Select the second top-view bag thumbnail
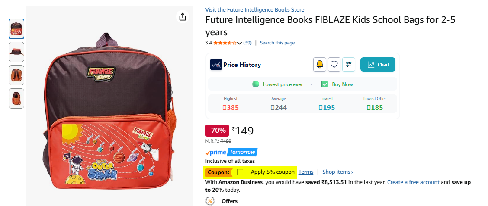The image size is (488, 206). click(x=16, y=52)
